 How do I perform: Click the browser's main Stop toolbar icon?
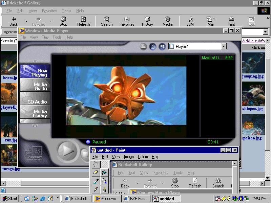[x=63, y=21]
